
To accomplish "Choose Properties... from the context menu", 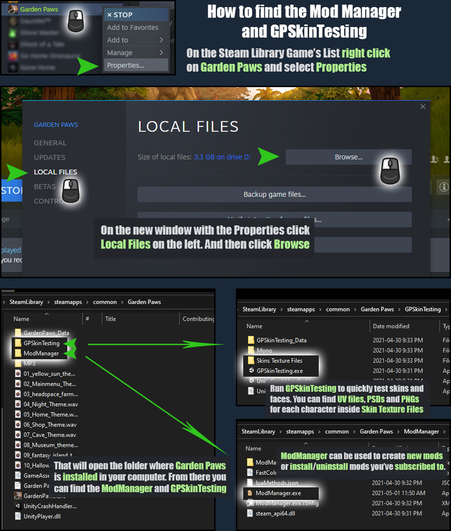I will [x=135, y=65].
